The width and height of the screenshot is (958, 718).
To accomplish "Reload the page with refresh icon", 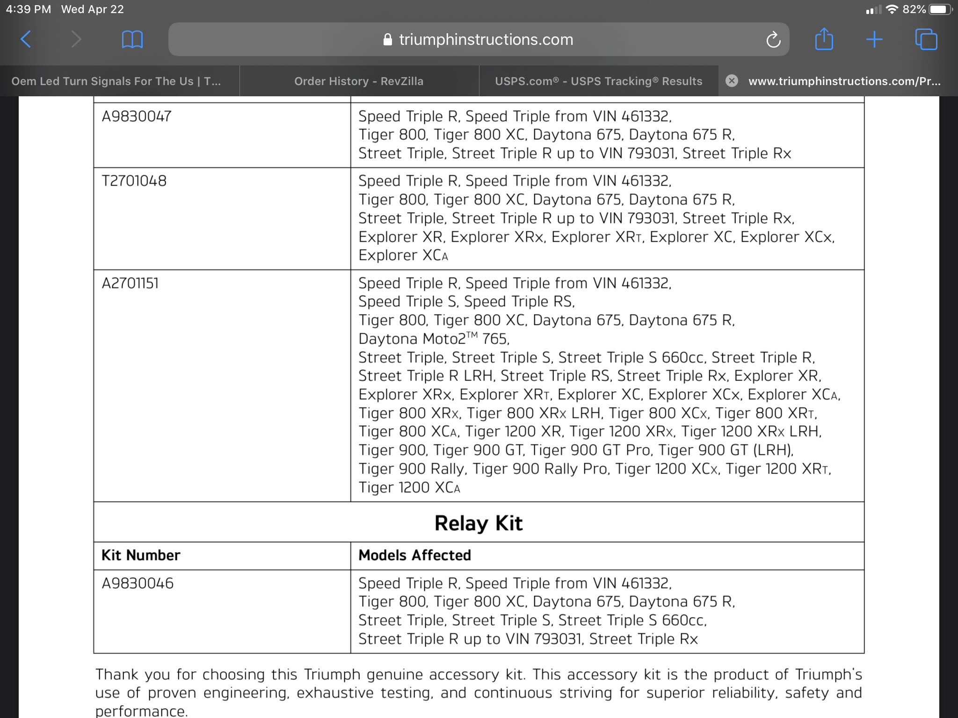I will coord(773,40).
